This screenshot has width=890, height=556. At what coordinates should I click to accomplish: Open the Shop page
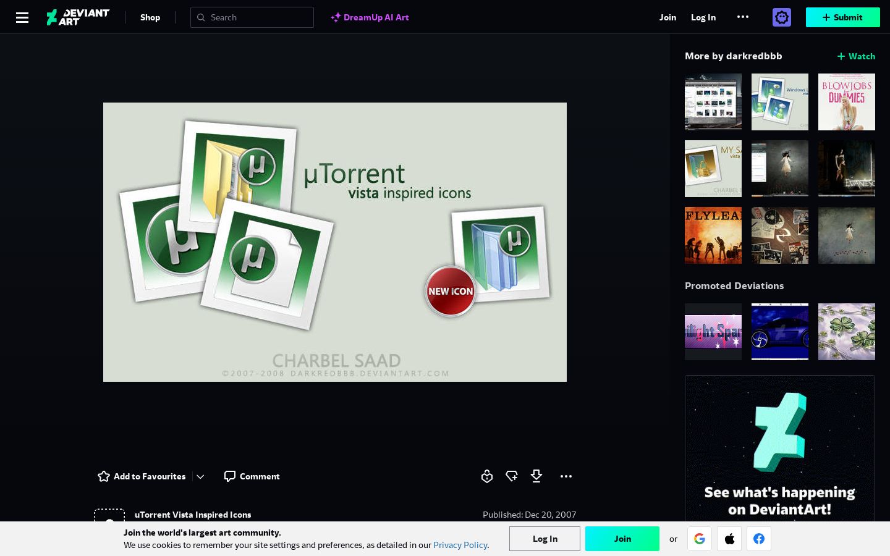(150, 17)
